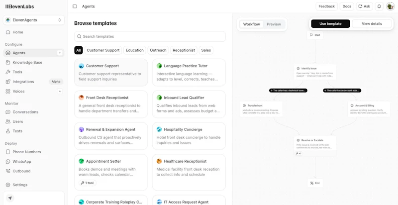This screenshot has width=398, height=205.
Task: Select the Customer Support template card
Action: coord(111,73)
